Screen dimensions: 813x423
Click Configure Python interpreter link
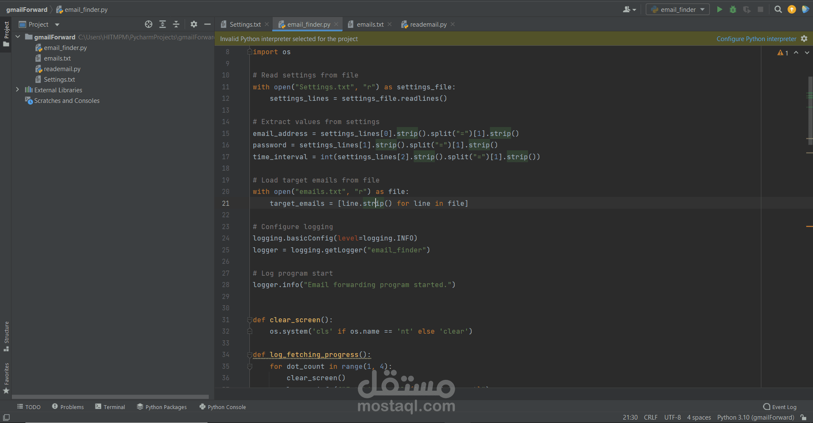tap(756, 39)
